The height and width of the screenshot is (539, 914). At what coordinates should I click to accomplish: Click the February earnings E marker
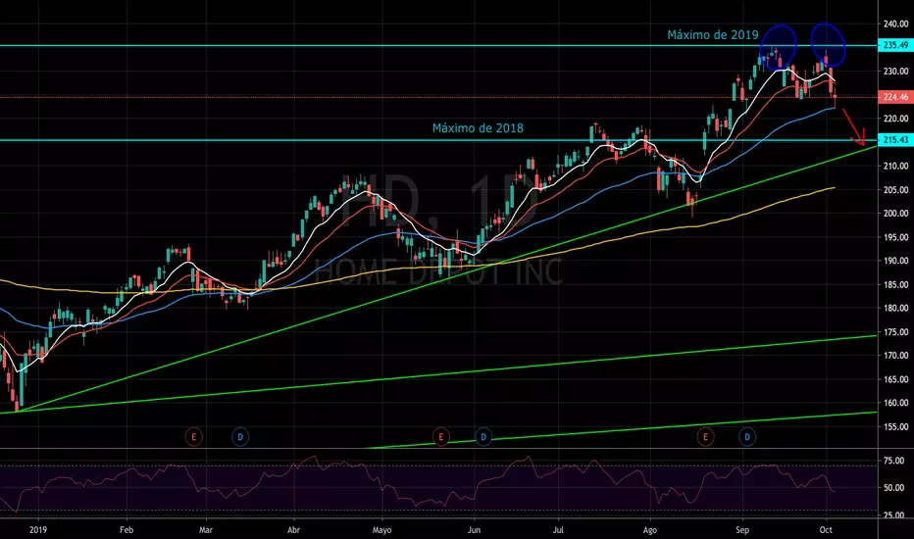click(x=193, y=436)
